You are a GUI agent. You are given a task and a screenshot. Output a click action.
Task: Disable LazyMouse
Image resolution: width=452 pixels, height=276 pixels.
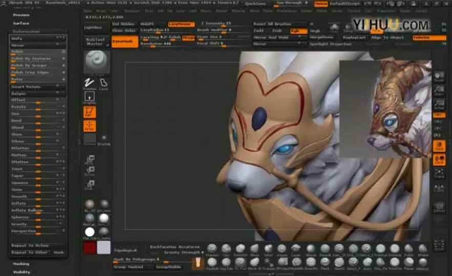coord(181,24)
